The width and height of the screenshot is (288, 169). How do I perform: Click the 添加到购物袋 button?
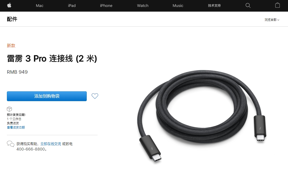click(x=47, y=96)
